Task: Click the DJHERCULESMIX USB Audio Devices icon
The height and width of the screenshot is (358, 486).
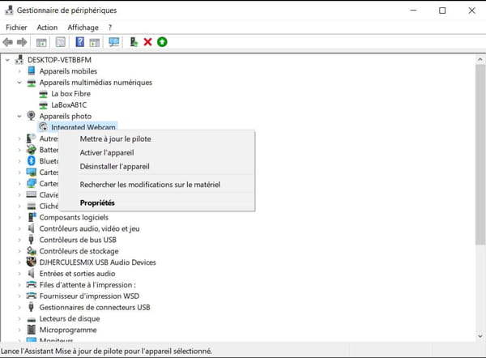Action: 32,262
